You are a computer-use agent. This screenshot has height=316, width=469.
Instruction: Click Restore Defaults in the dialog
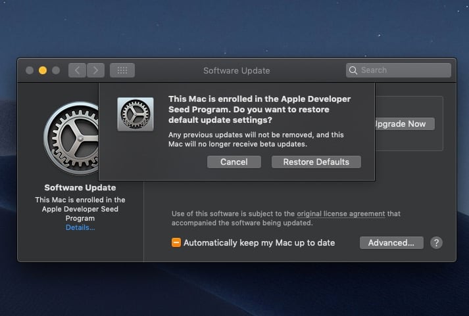pyautogui.click(x=316, y=162)
